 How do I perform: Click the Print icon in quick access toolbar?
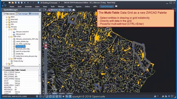pyautogui.click(x=22, y=2)
